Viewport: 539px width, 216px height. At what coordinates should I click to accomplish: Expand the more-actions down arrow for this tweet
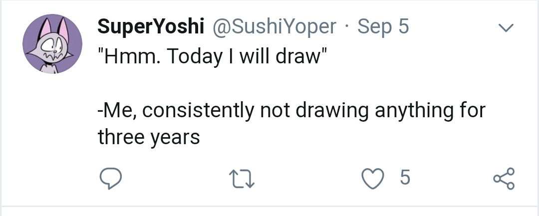[x=507, y=28]
